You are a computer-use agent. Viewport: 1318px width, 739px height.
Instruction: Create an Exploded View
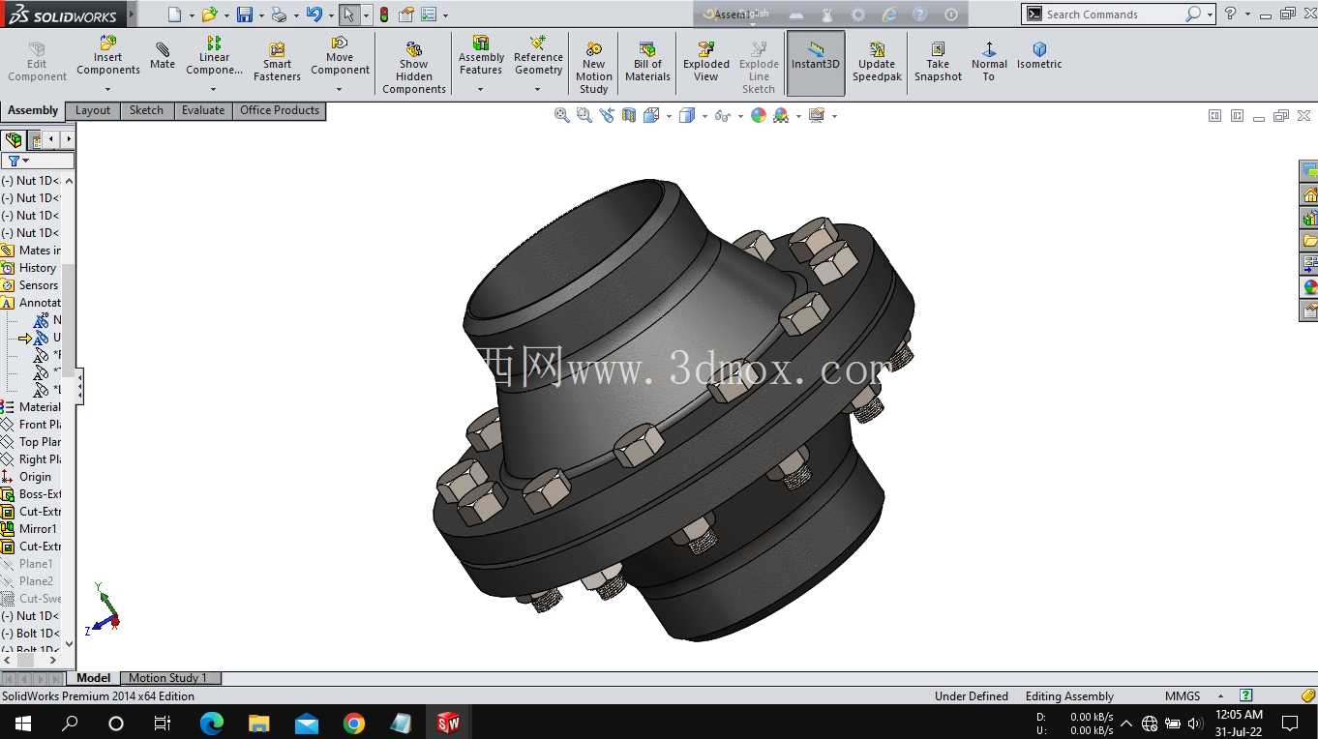706,62
